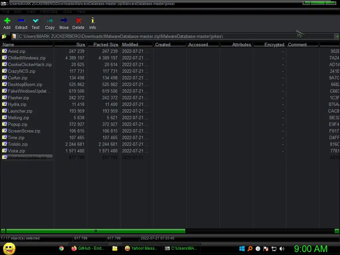The height and width of the screenshot is (255, 340).
Task: Click the horizontal scrollbar thumb
Action: (x=96, y=231)
